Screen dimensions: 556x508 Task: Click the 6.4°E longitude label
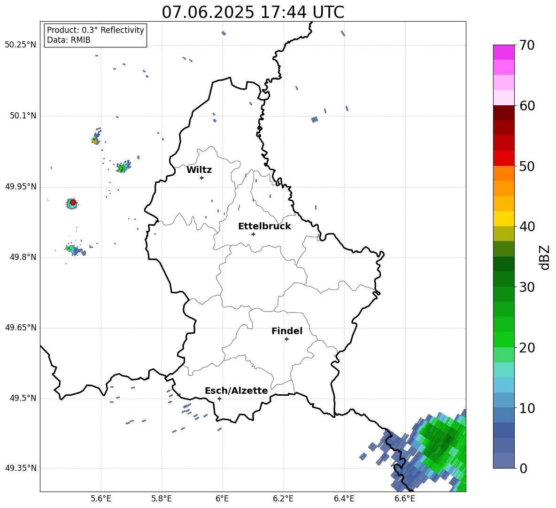[344, 499]
